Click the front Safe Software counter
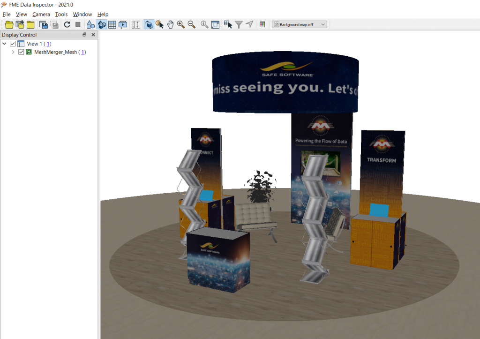This screenshot has width=480, height=339. point(218,260)
